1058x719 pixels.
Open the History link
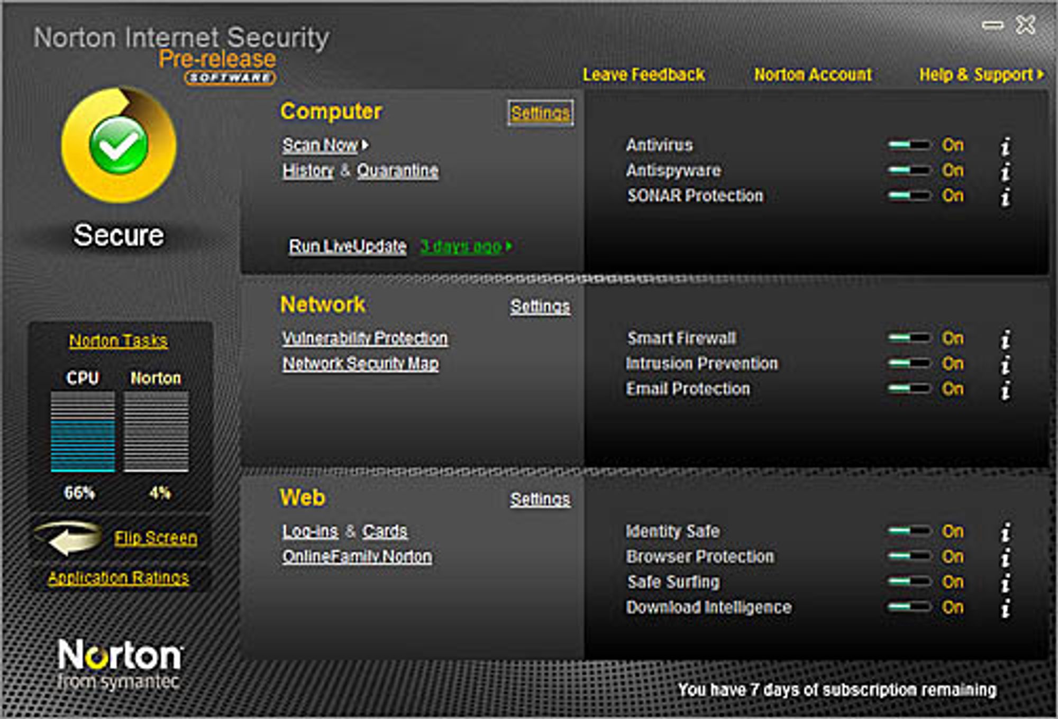(x=308, y=171)
